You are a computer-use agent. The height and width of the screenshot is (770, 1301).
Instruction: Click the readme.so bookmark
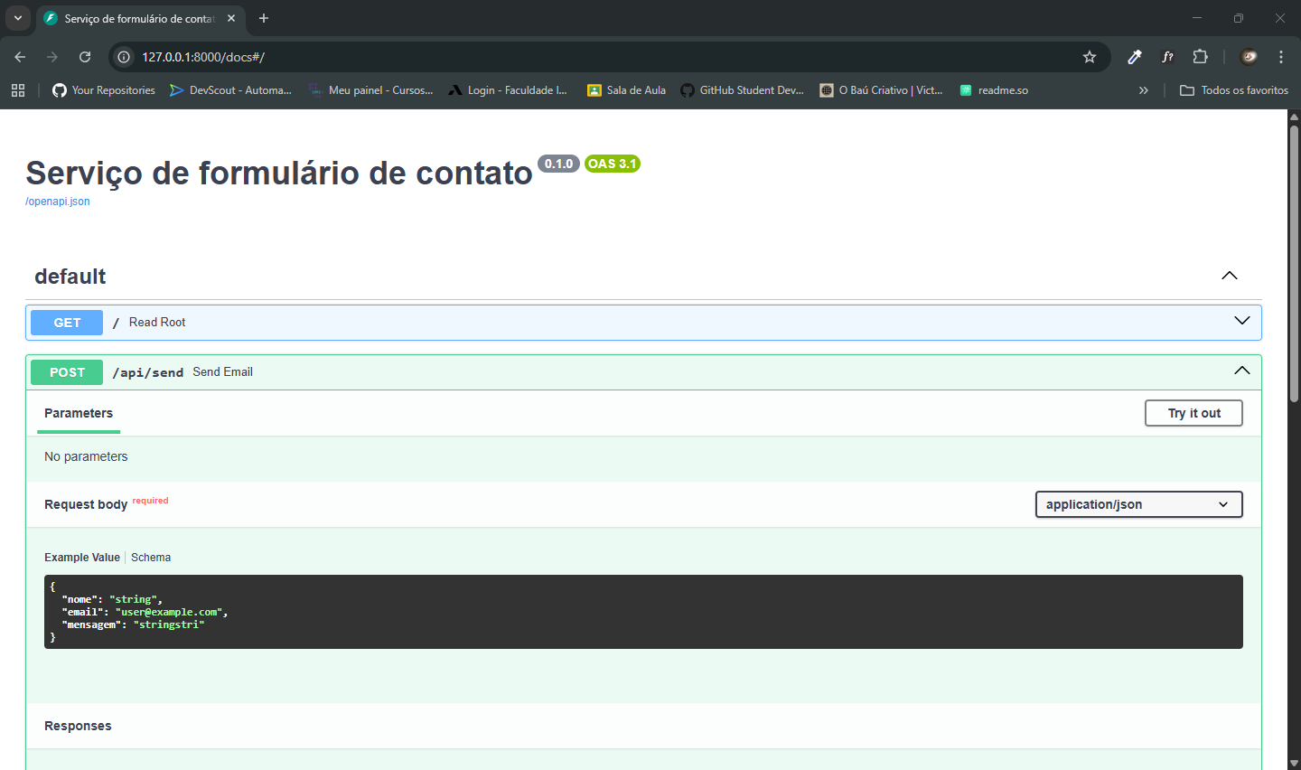[x=994, y=89]
